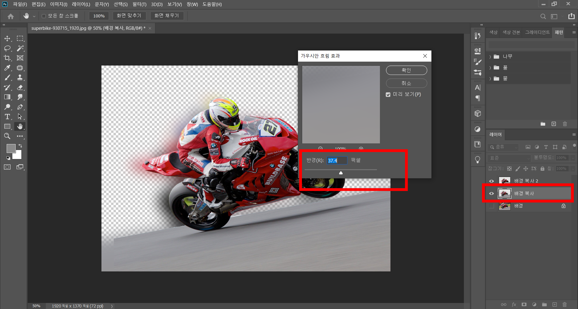The image size is (578, 309).
Task: Hide the 배경 복사 layer
Action: (x=491, y=194)
